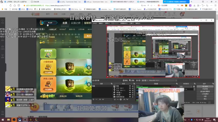Open OBS 设置 button in controls
The image size is (218, 122).
tap(205, 97)
